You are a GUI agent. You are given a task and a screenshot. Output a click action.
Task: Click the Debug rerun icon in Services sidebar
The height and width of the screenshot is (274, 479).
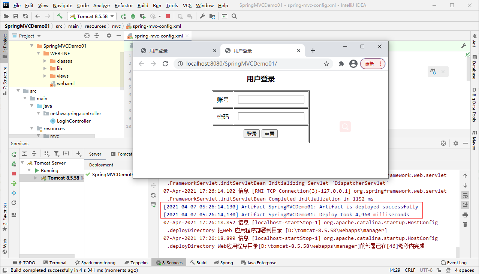pos(14,164)
